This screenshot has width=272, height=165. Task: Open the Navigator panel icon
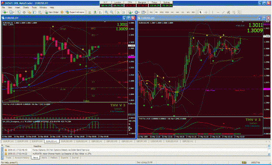29,12
